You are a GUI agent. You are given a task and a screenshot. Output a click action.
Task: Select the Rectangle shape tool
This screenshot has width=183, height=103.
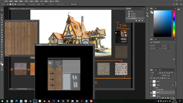pyautogui.click(x=2, y=52)
